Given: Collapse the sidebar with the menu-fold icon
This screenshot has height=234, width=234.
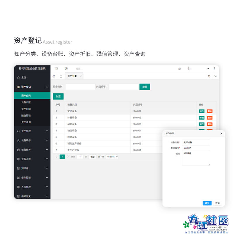Looking at the screenshot, I should pos(57,69).
